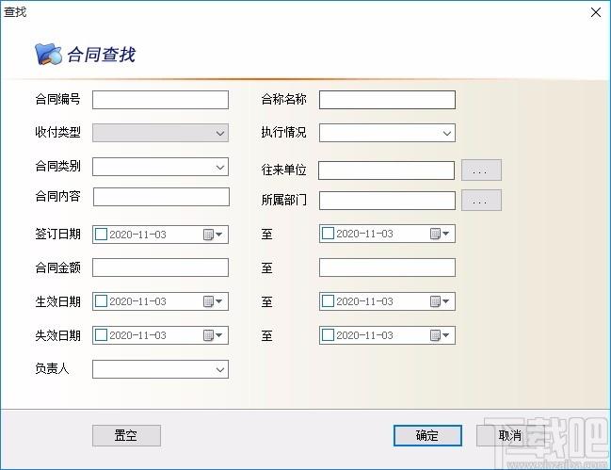The height and width of the screenshot is (470, 611).
Task: Open calendar picker for 生效日期 end date
Action: point(440,301)
